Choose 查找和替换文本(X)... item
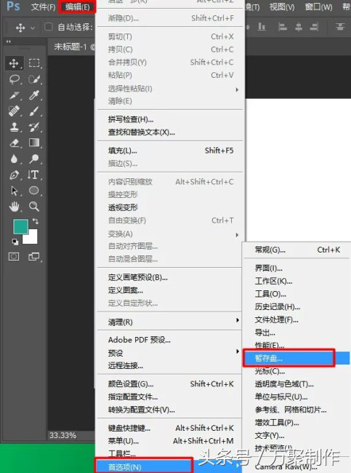 (x=169, y=132)
